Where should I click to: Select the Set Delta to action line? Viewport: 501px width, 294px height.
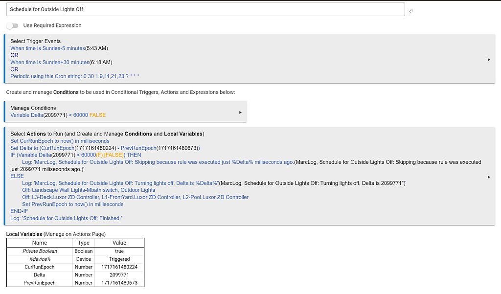click(105, 148)
